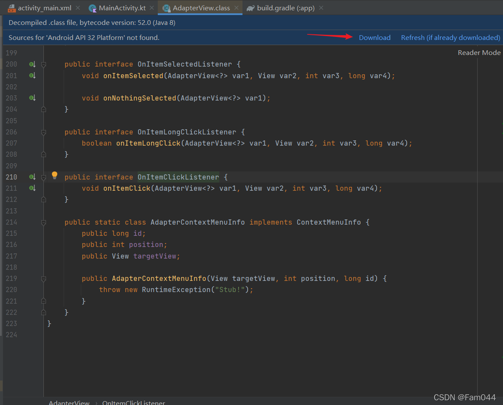The image size is (503, 405).
Task: Click the position field on line 216
Action: (146, 244)
